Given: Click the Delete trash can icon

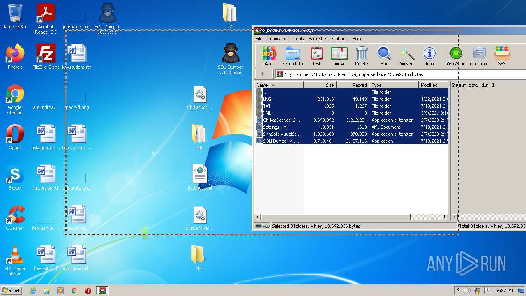Looking at the screenshot, I should coord(362,56).
